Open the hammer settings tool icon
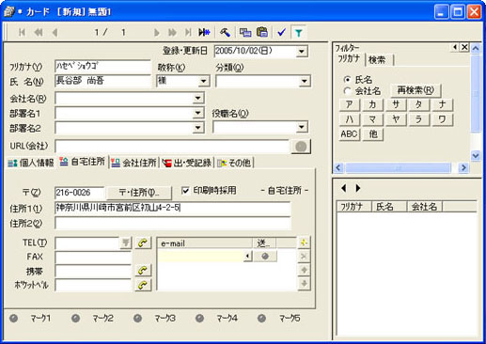The image size is (486, 344). [225, 32]
